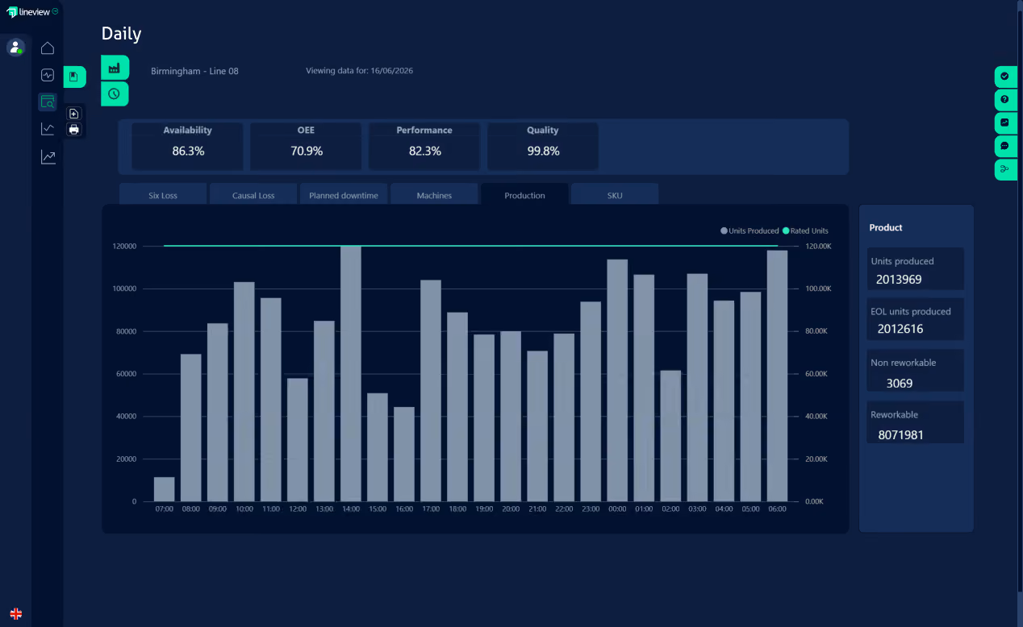1023x627 pixels.
Task: Click EOL units produced value 2012616
Action: click(x=900, y=329)
